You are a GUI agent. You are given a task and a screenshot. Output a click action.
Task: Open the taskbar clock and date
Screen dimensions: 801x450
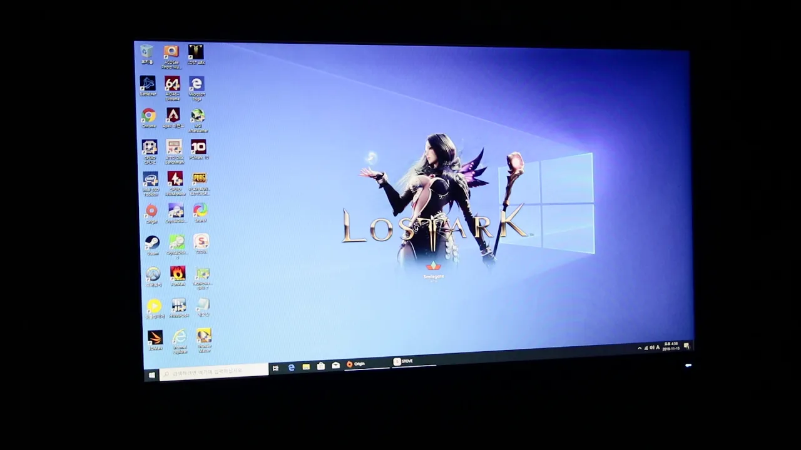click(671, 346)
